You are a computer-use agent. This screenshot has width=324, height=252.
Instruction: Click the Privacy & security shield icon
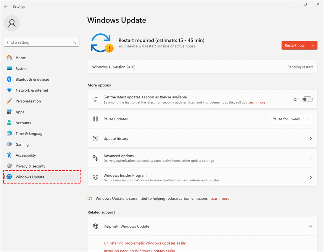[x=9, y=166]
